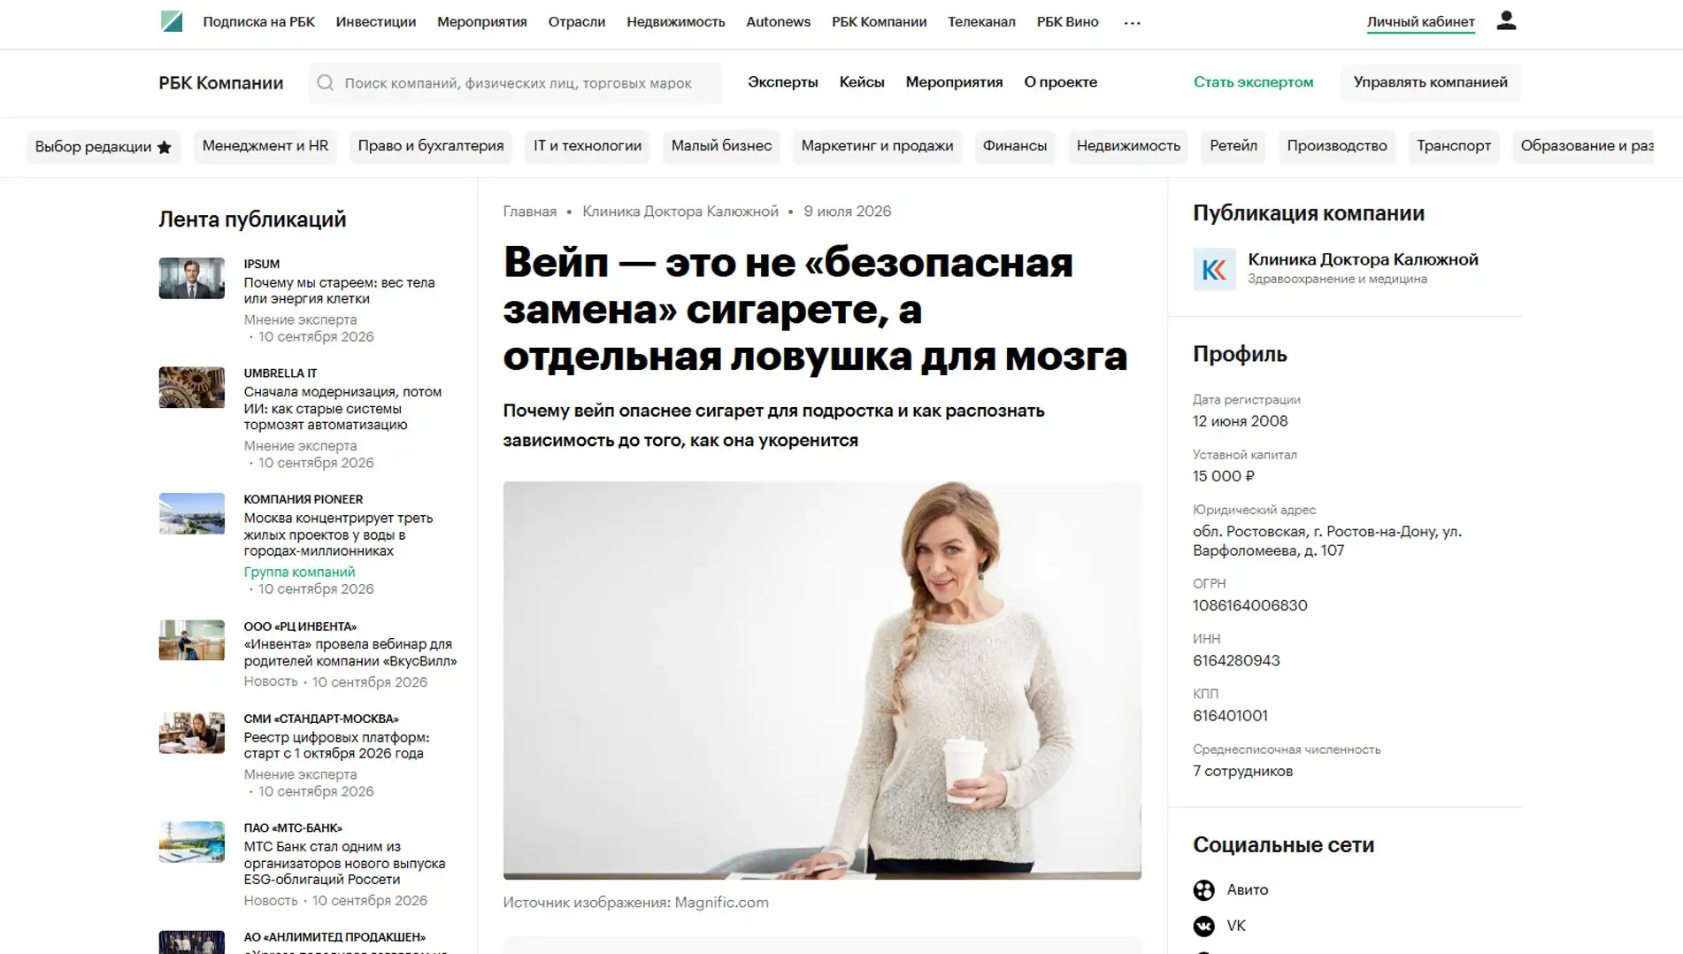
Task: Open Недвижимость in top navigation bar
Action: tap(675, 22)
